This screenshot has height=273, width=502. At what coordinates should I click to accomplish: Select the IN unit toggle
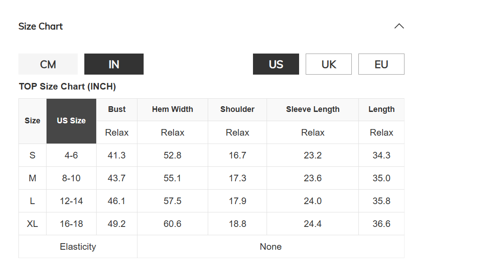(114, 64)
